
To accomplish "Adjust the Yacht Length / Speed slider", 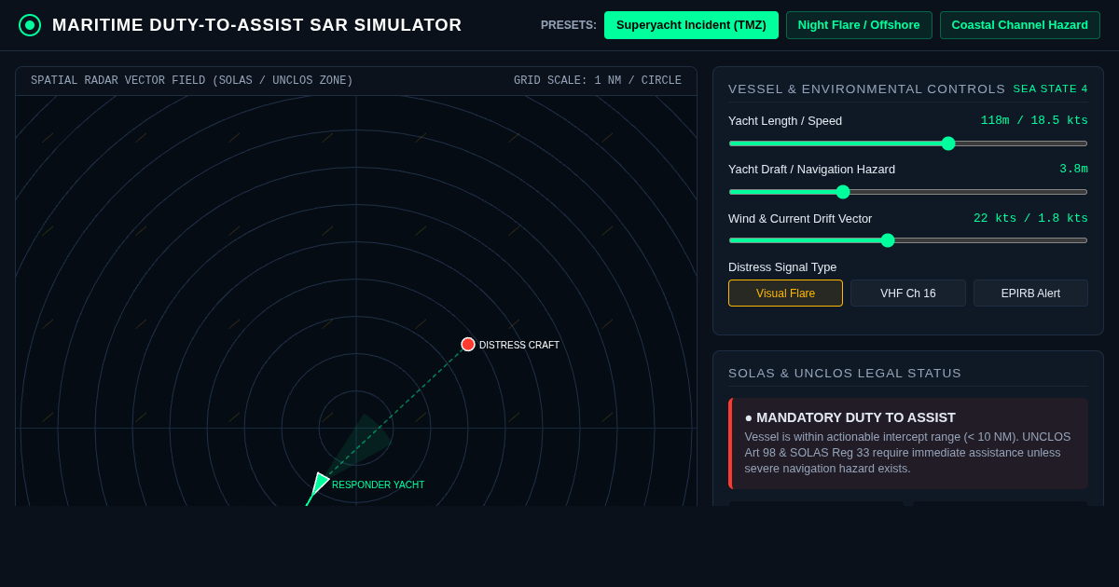I will point(908,143).
